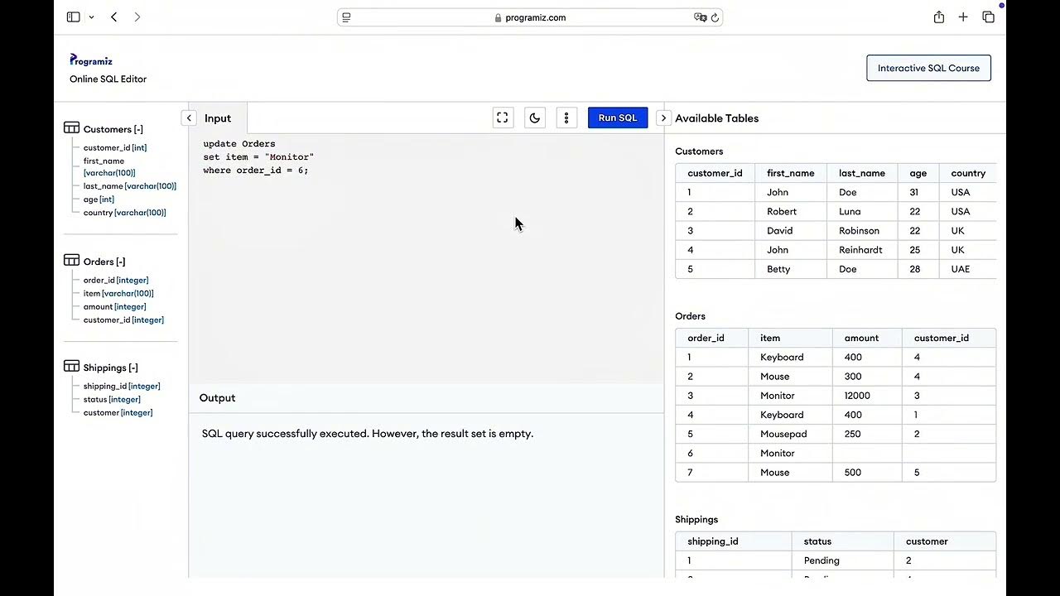Toggle the browser sidebar icon

[x=73, y=17]
